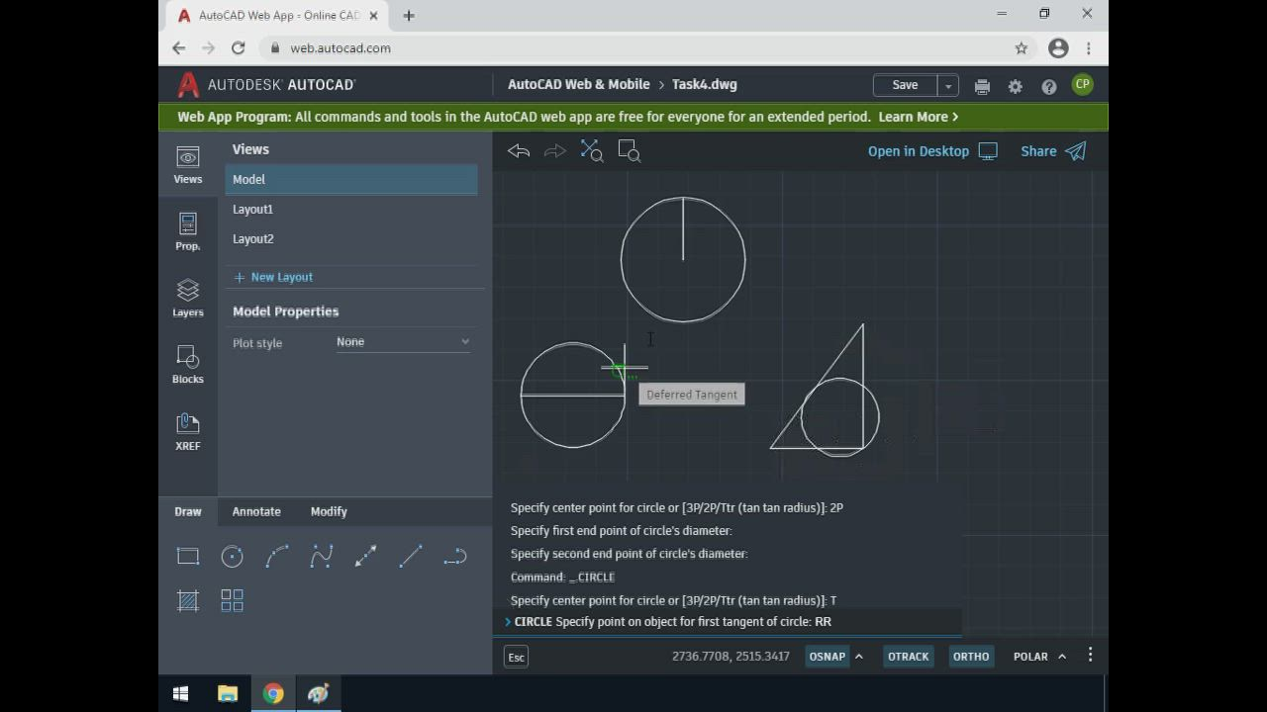This screenshot has height=712, width=1267.
Task: Open the Plot style dropdown
Action: [403, 342]
